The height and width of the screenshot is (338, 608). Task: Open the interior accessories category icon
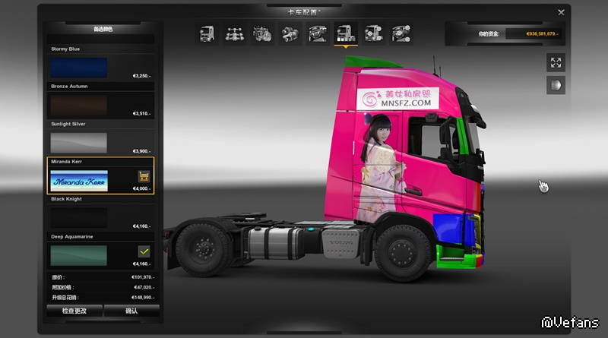401,33
